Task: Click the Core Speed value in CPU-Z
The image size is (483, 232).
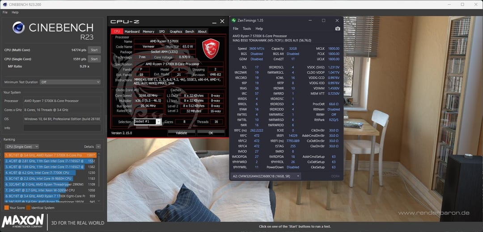Action: tap(149, 95)
